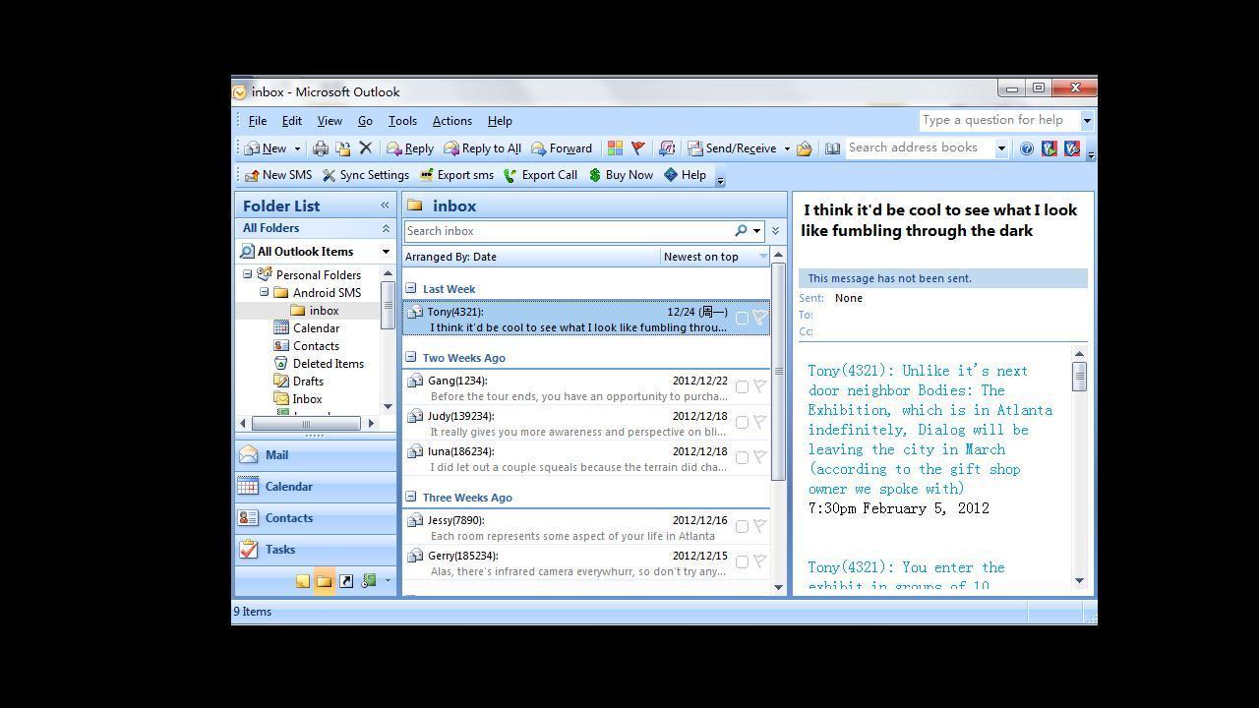Open the Actions menu
Screen dimensions: 1259x708
[451, 121]
